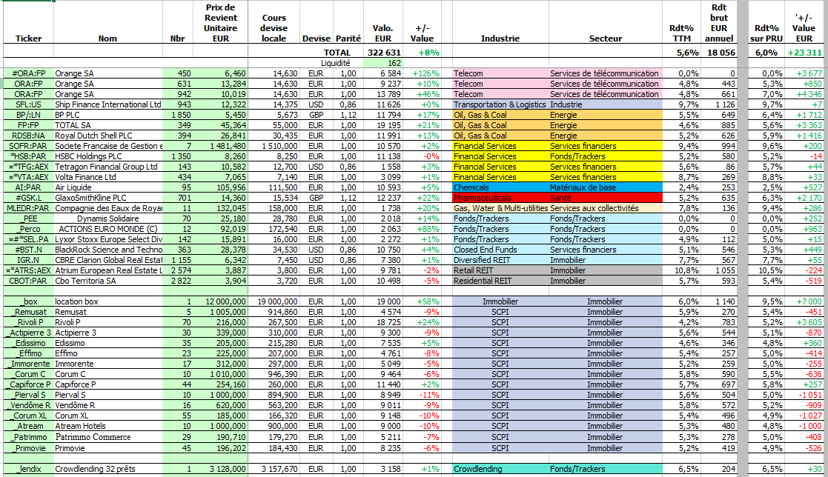Click the Immorente name cell
Screen dimensions: 828x477
107,364
